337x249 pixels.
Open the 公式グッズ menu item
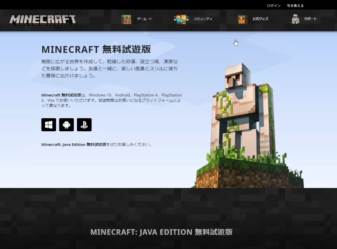(260, 19)
